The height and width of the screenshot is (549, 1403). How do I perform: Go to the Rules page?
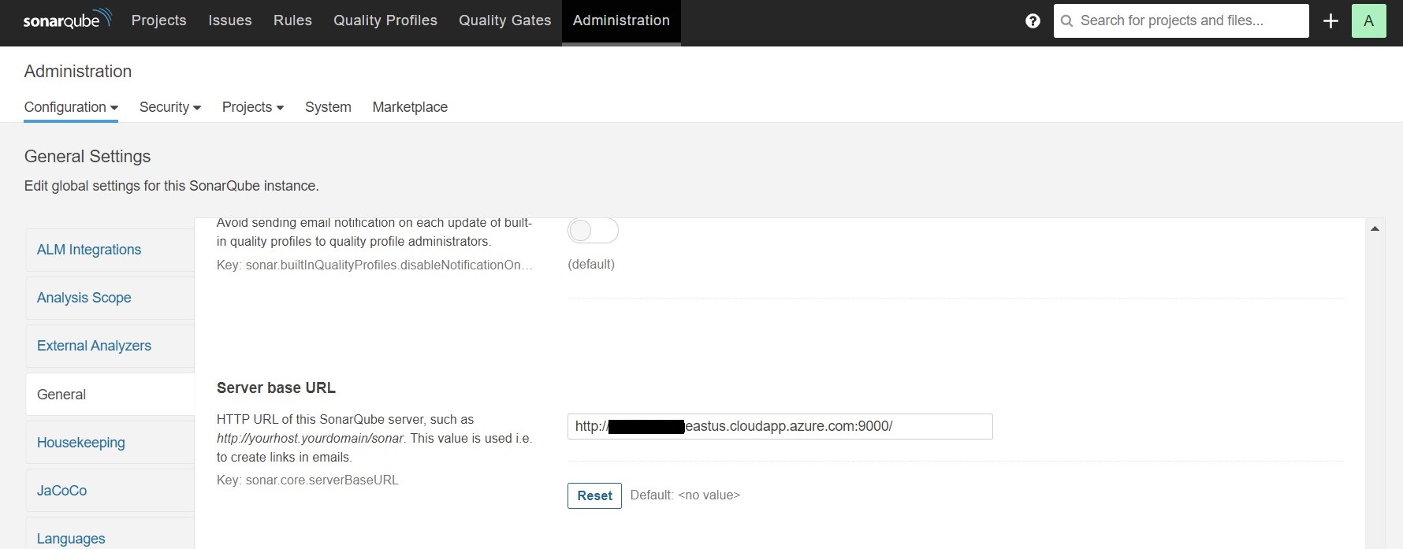[292, 20]
